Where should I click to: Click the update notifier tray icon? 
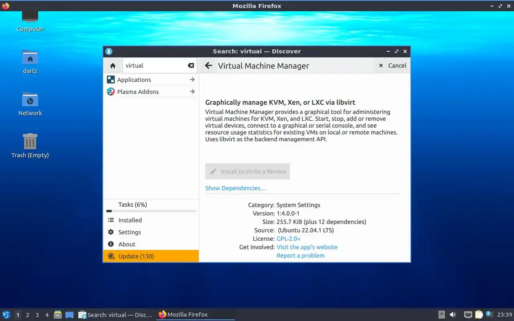coord(489,314)
